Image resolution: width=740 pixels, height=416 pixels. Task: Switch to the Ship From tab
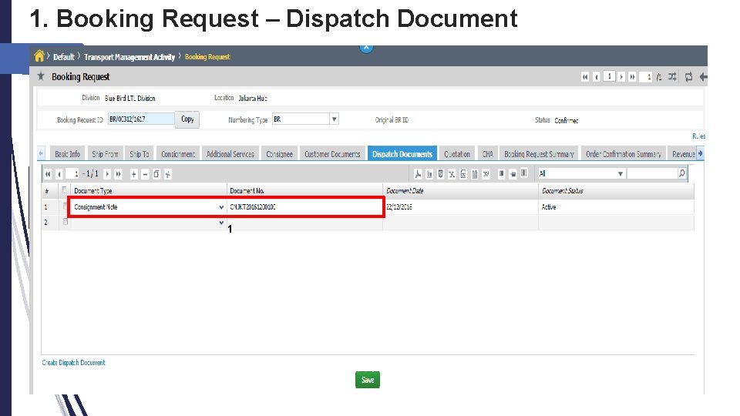pyautogui.click(x=105, y=154)
